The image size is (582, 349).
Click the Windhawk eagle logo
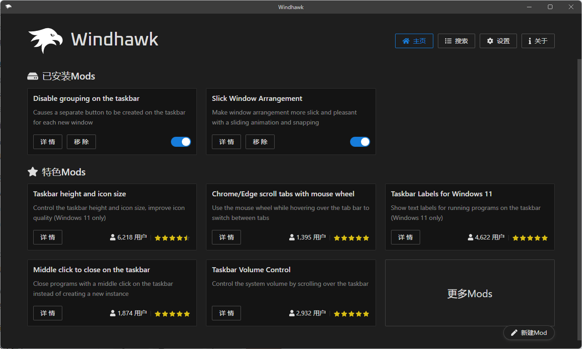[45, 40]
